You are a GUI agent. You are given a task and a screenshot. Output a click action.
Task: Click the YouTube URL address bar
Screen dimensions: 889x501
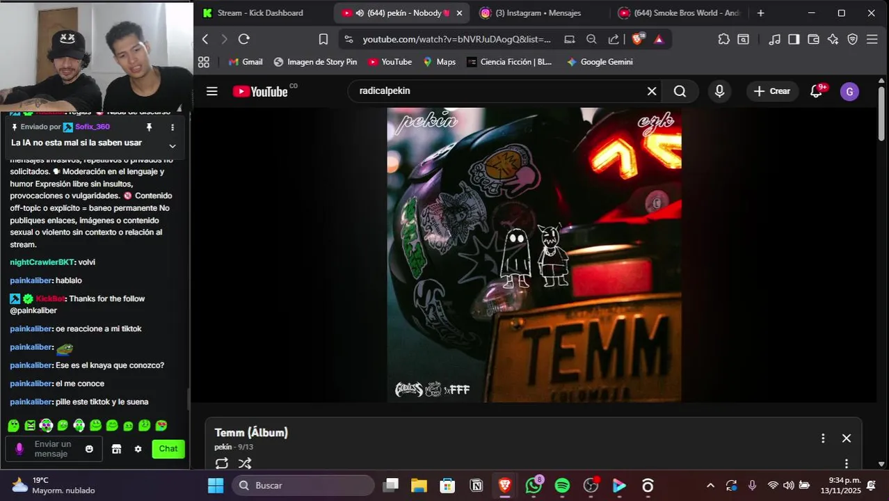(456, 40)
